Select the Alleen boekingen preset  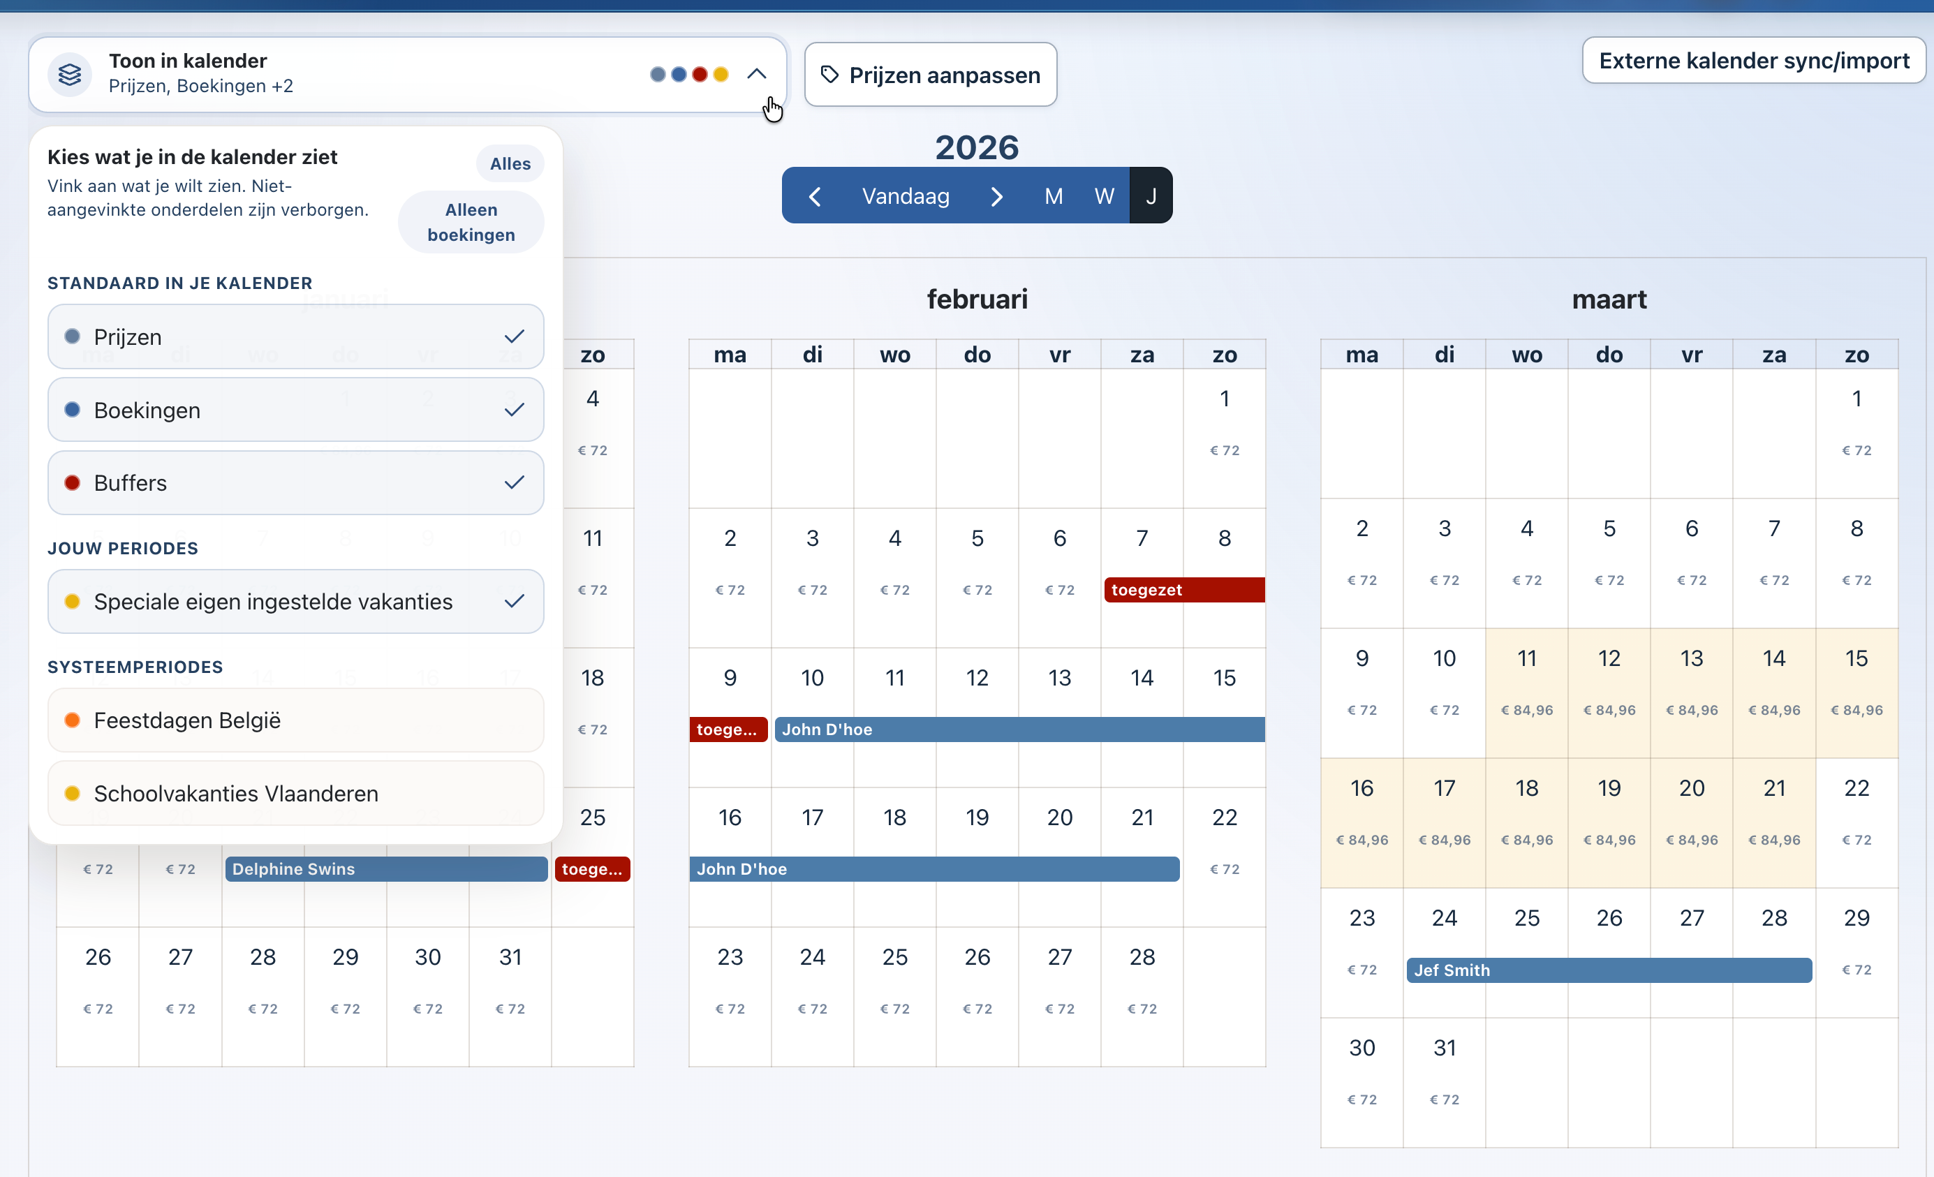pos(471,222)
